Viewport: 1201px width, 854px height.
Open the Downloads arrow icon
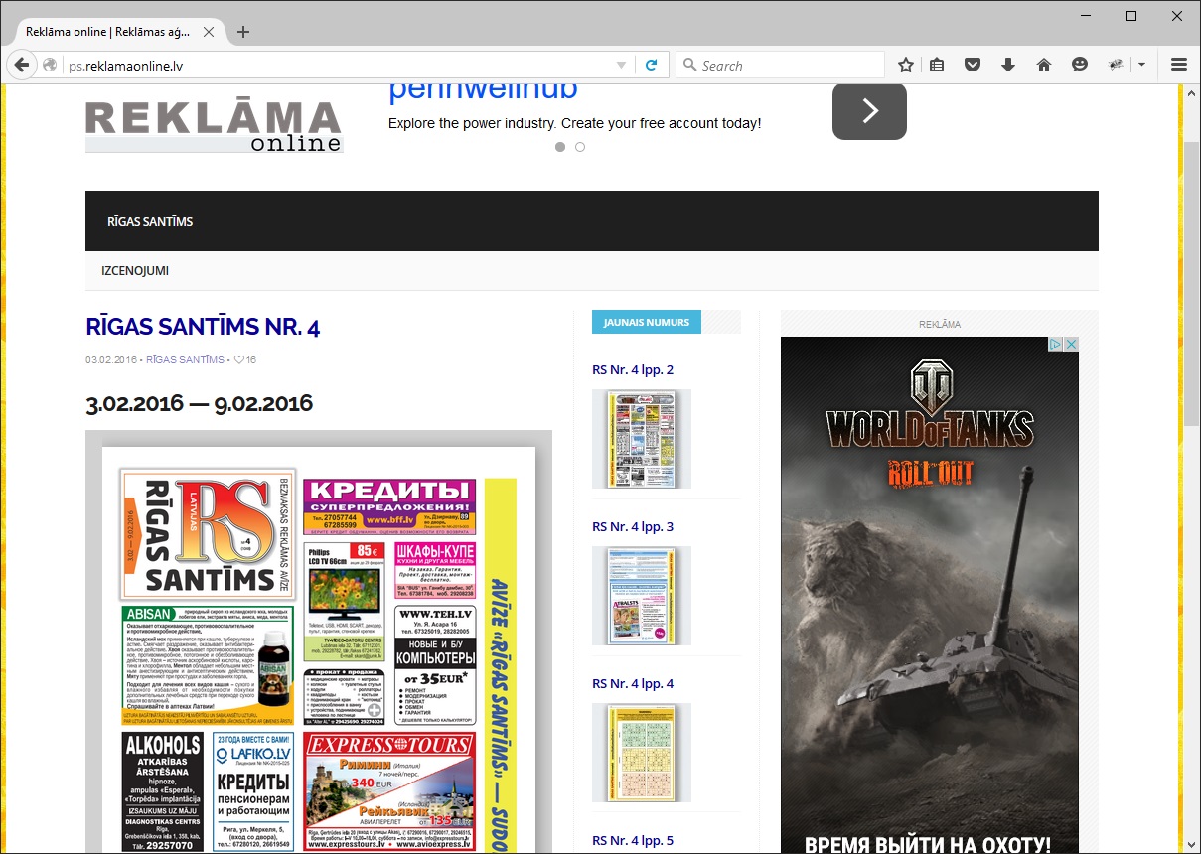point(1008,65)
